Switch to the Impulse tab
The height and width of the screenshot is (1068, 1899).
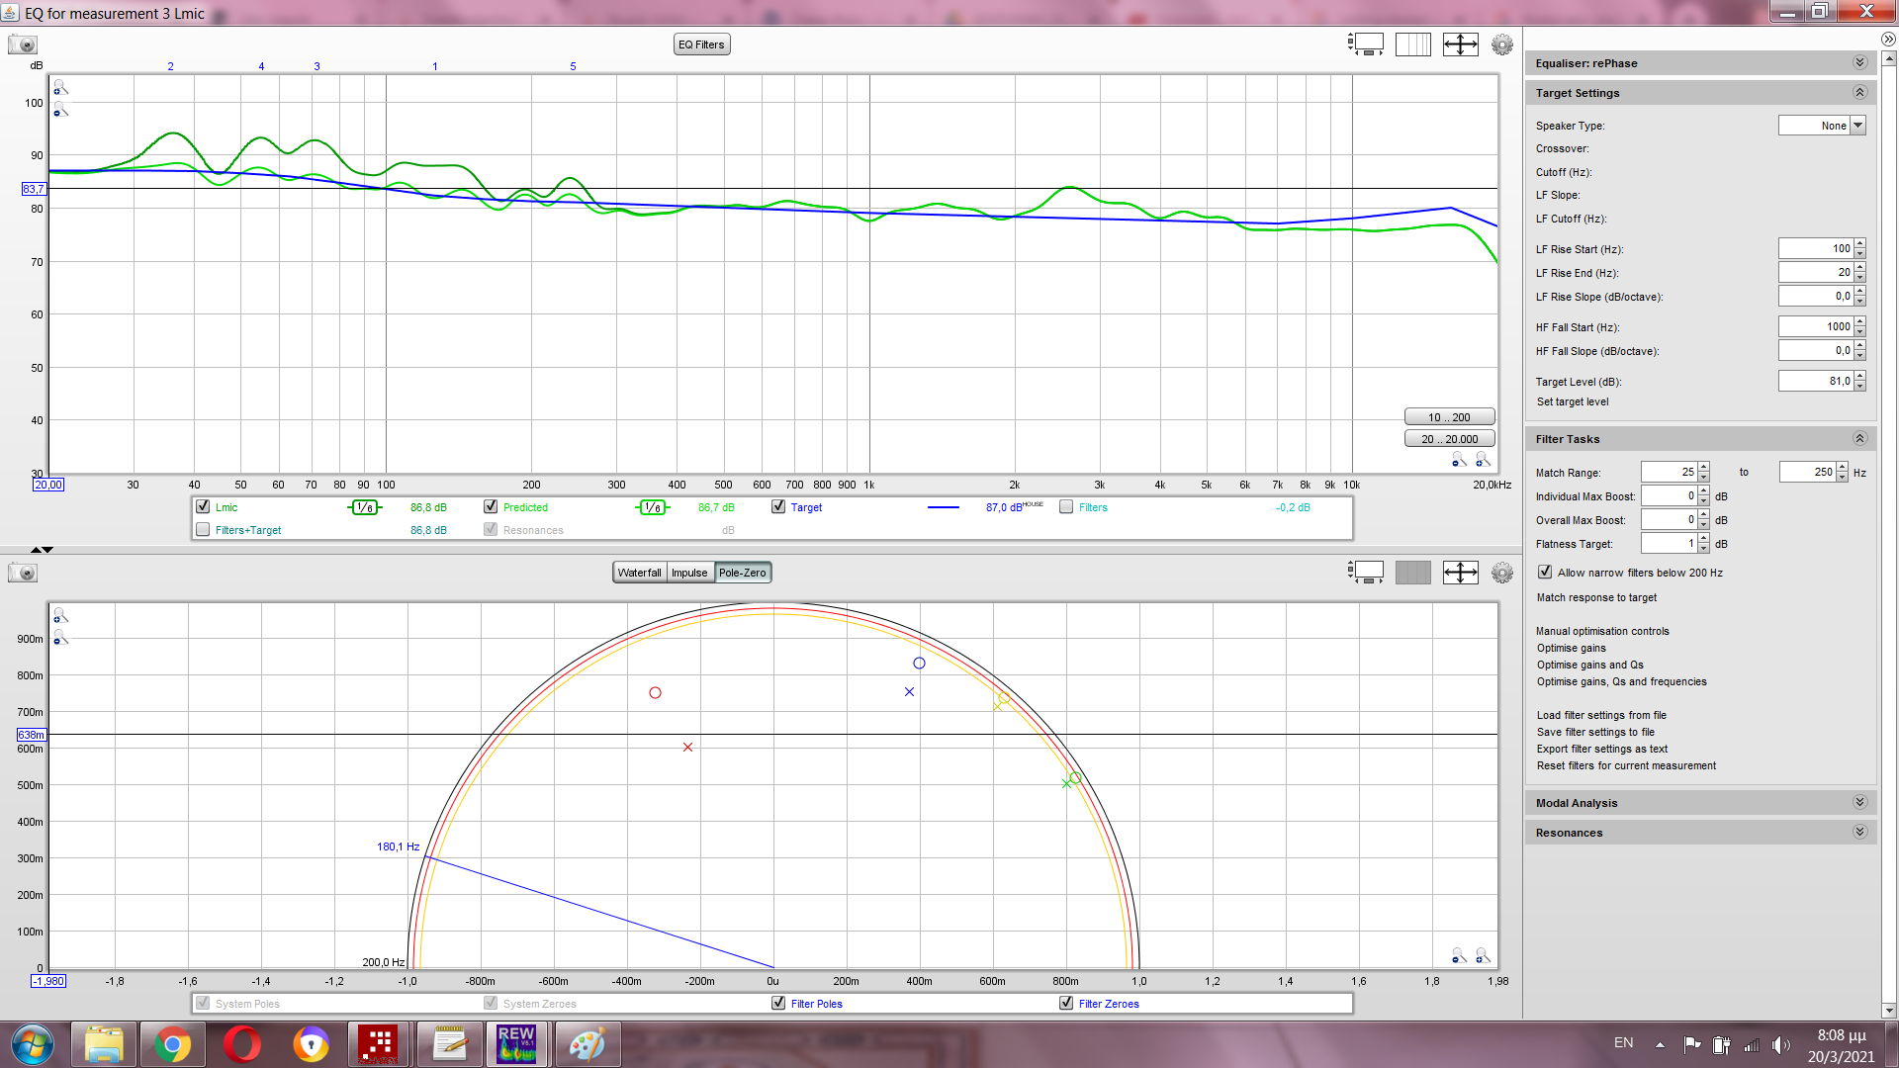689,573
